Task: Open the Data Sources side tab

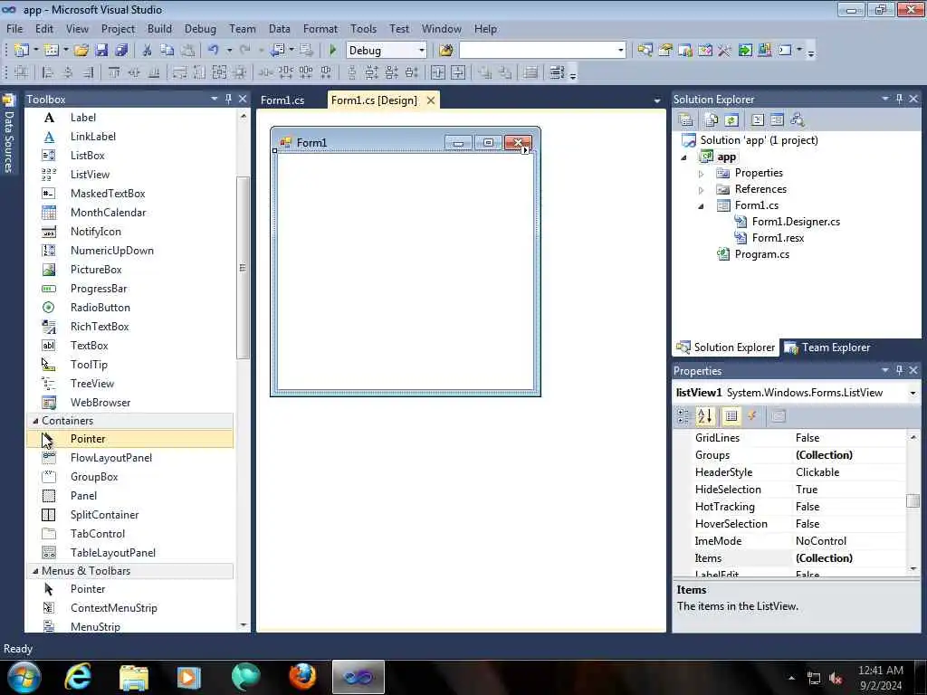Action: point(8,134)
